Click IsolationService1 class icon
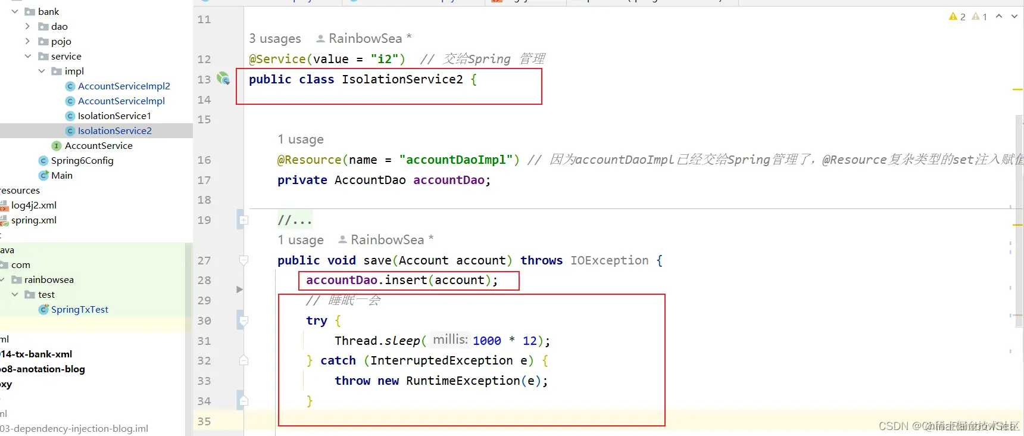 point(70,116)
